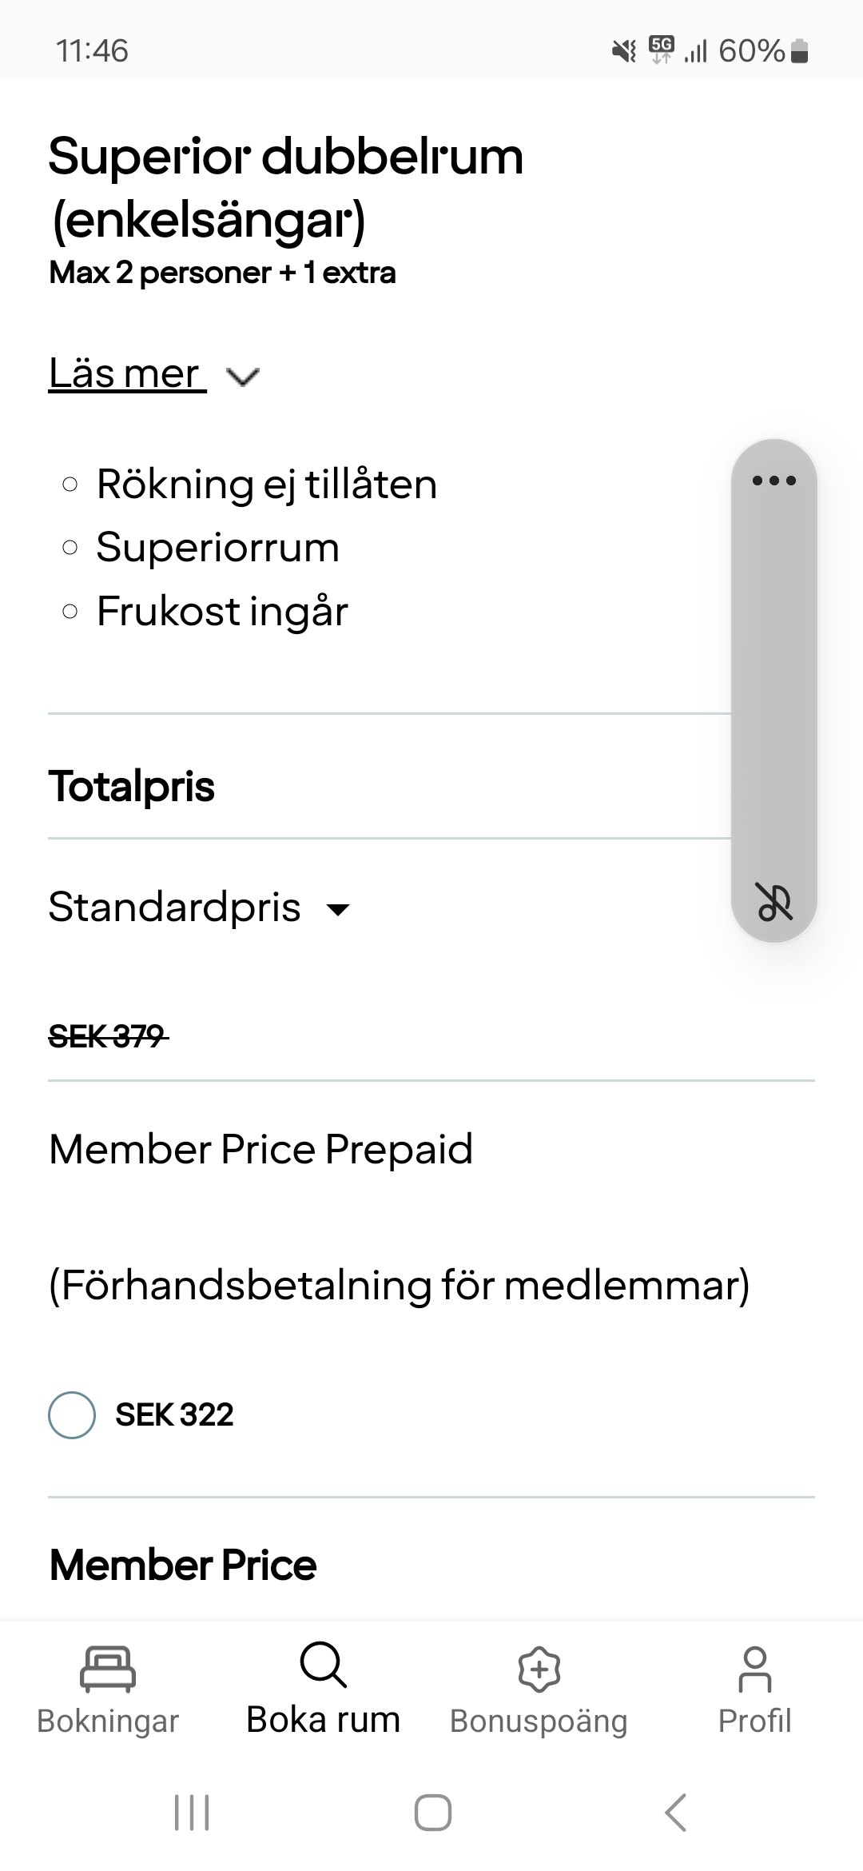This screenshot has width=863, height=1871.
Task: Tap the Member Price Prepaid heading
Action: [x=260, y=1149]
